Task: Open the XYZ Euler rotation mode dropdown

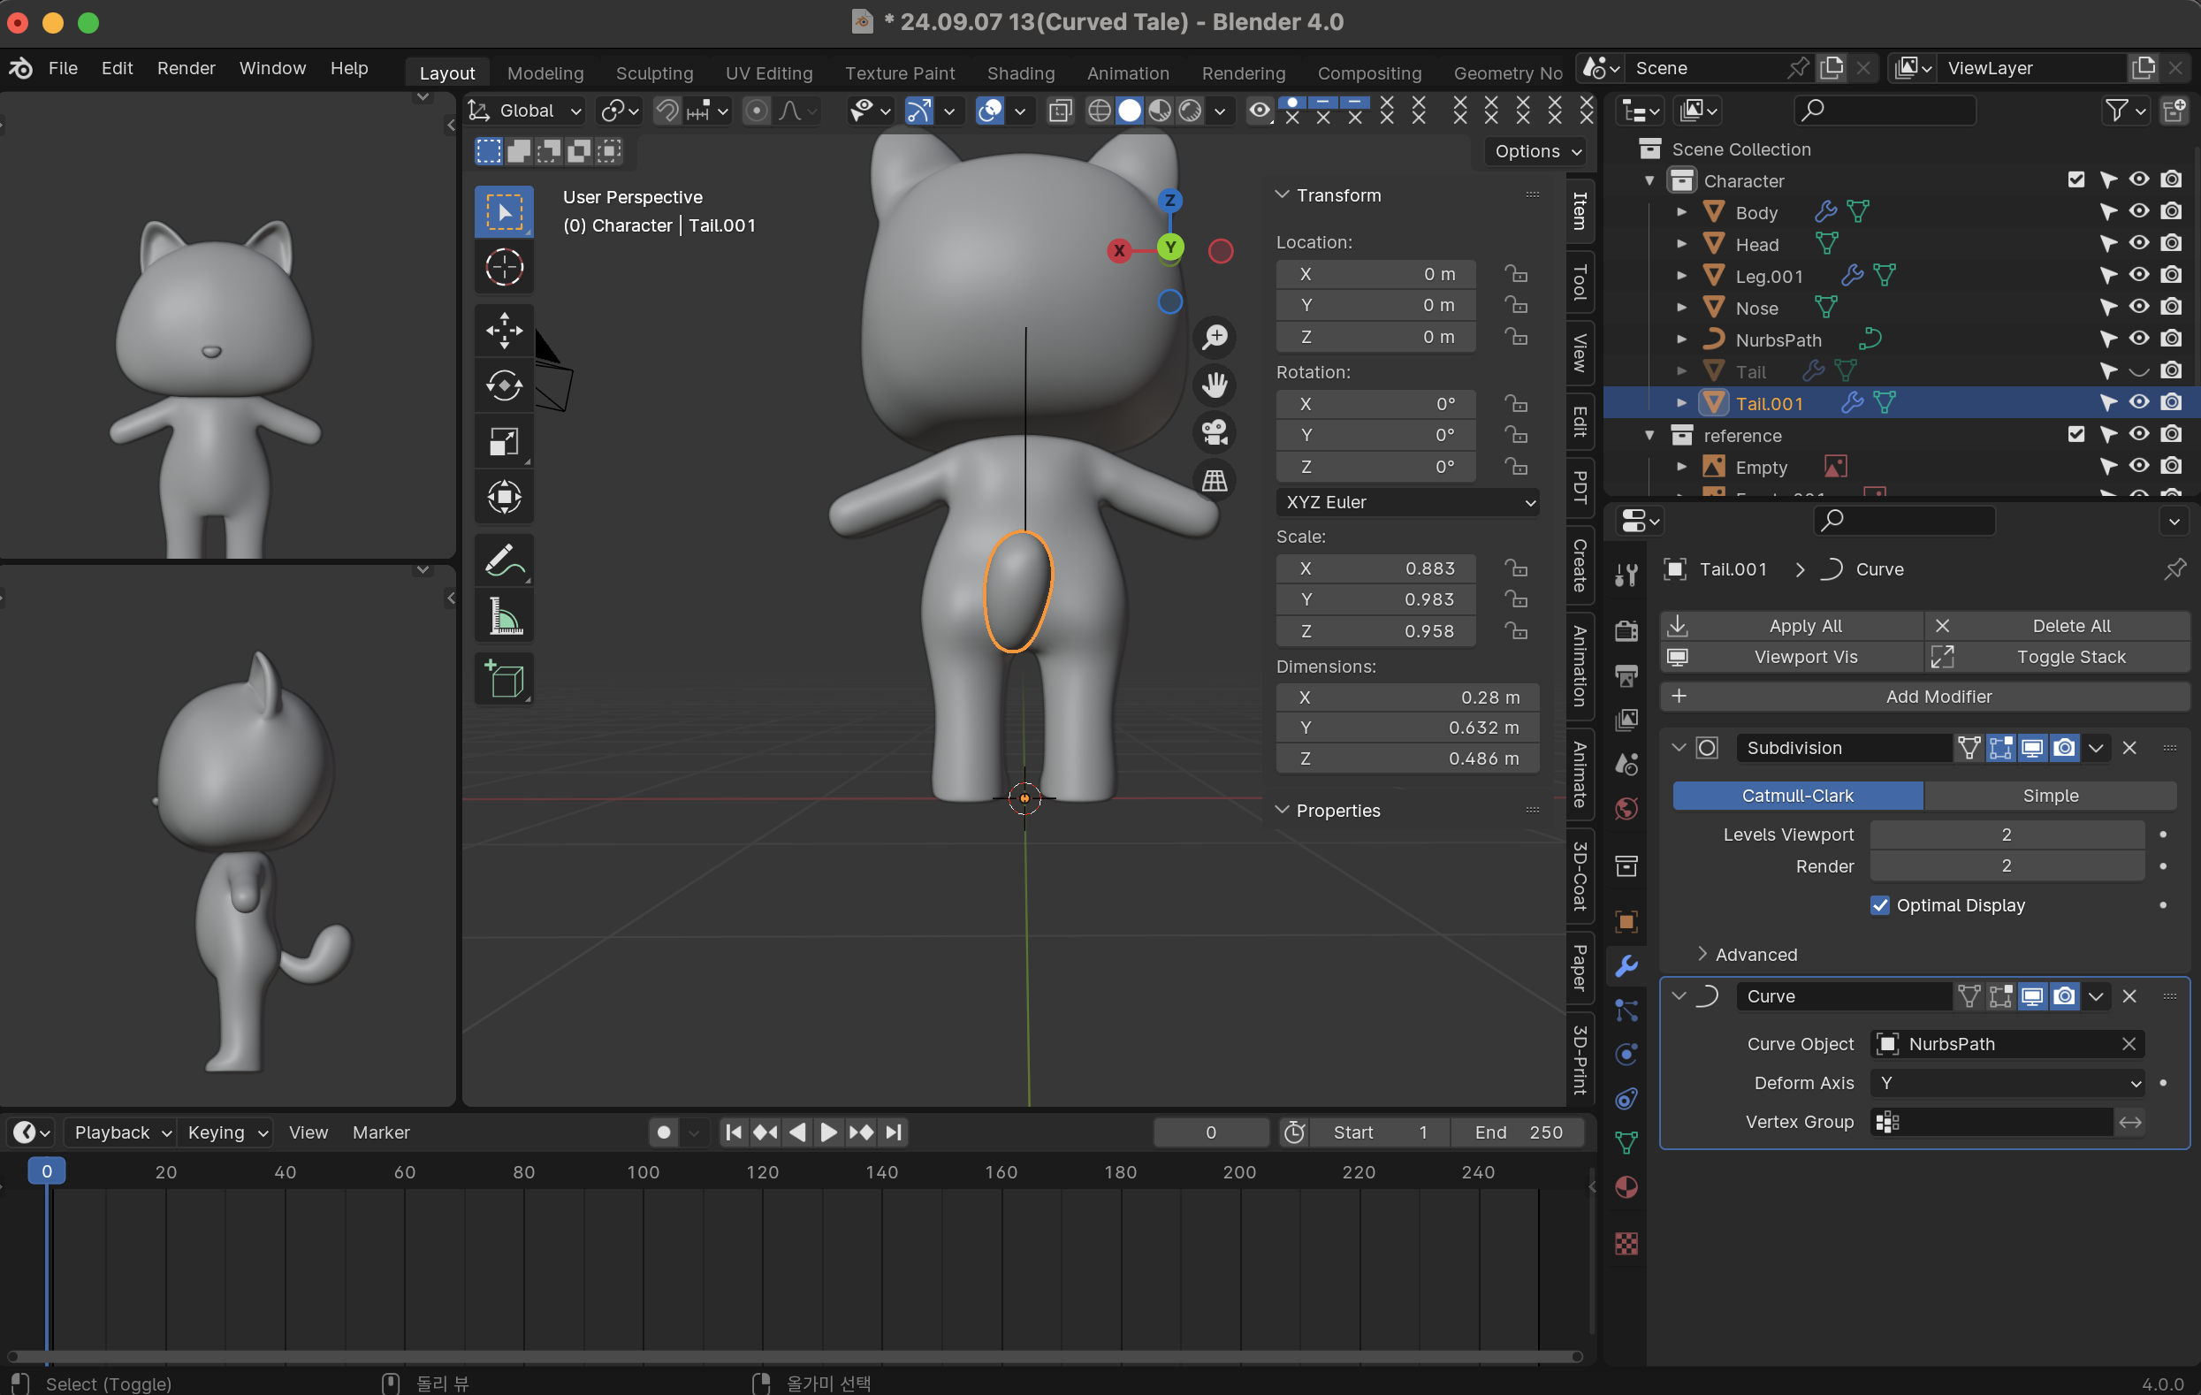Action: pos(1407,502)
